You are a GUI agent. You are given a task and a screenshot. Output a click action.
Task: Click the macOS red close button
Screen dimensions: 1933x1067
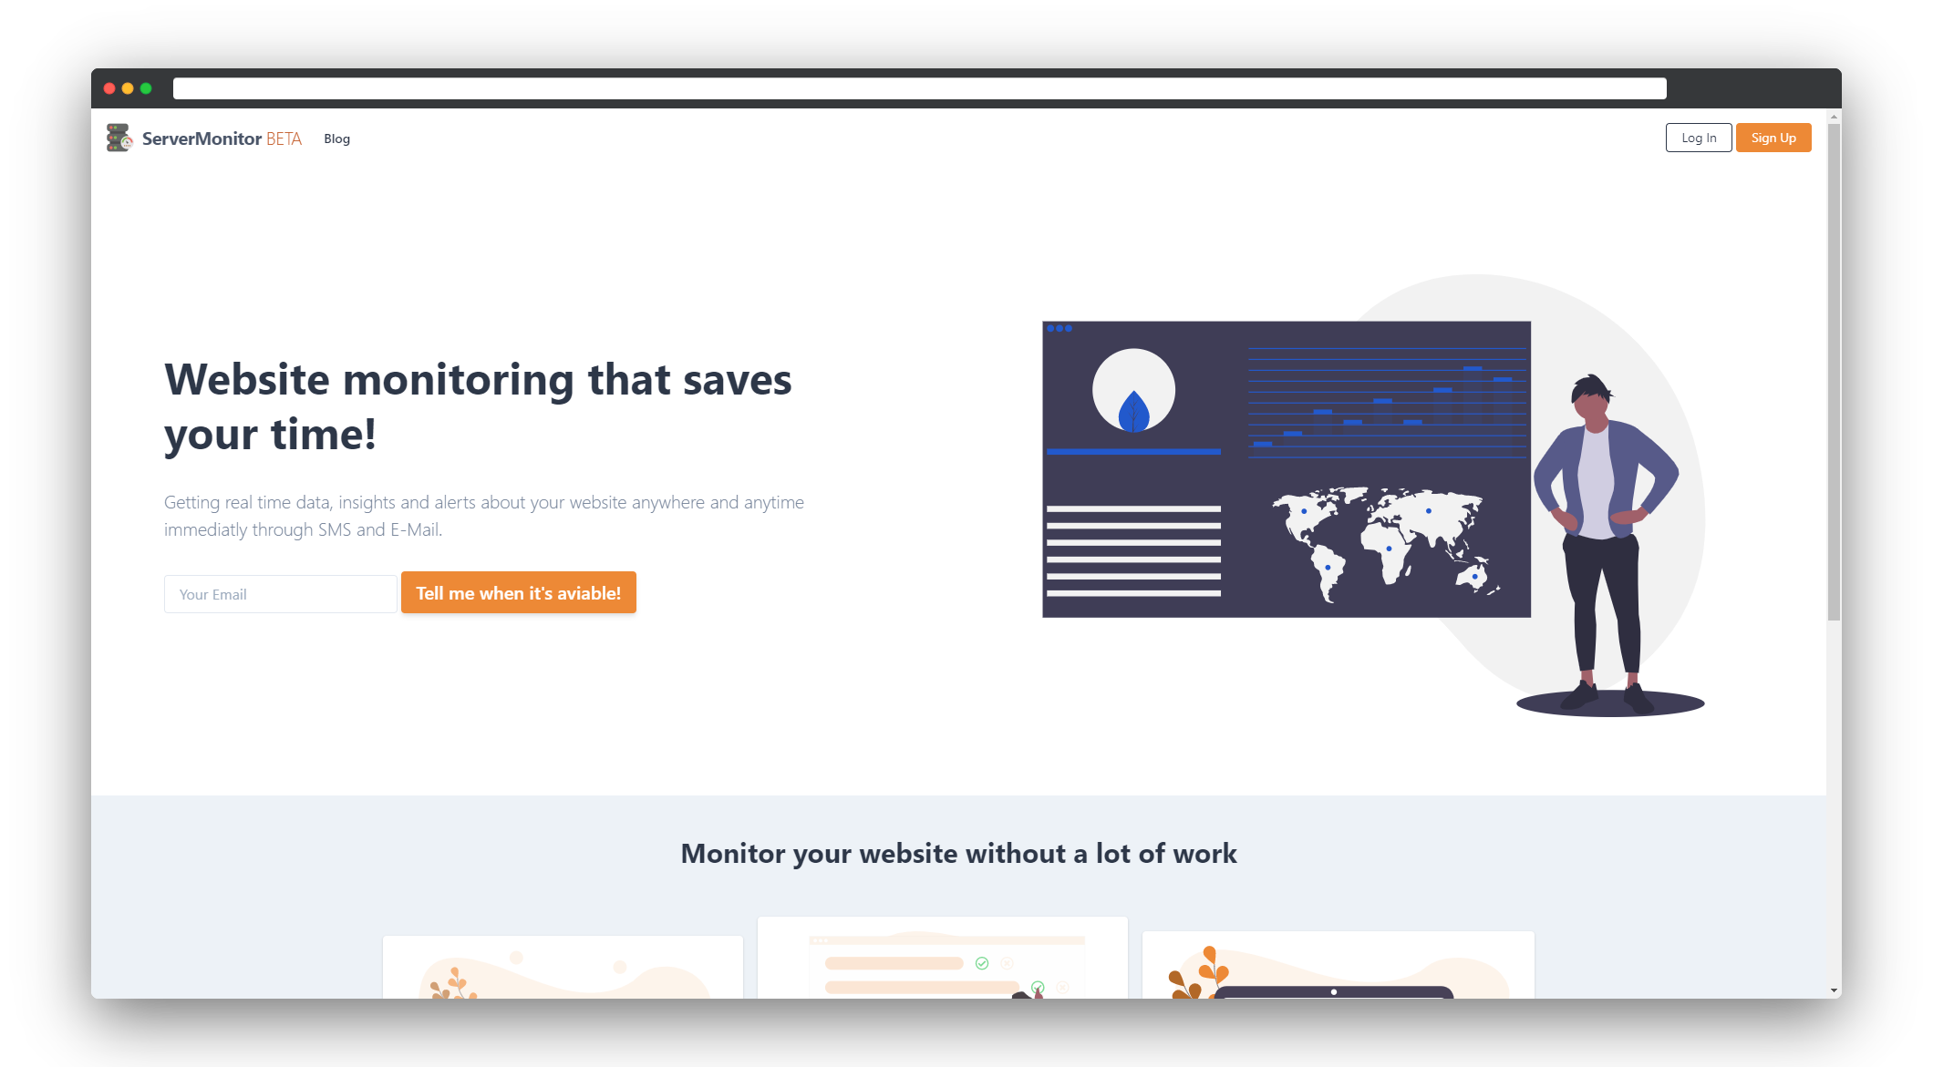point(109,88)
